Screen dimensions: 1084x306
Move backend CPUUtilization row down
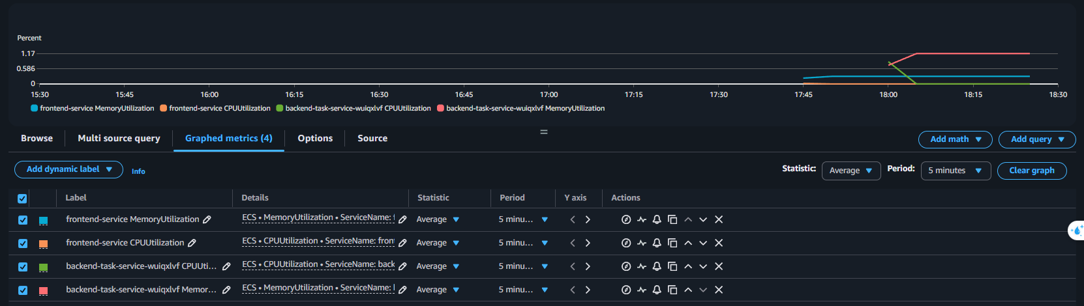(703, 266)
